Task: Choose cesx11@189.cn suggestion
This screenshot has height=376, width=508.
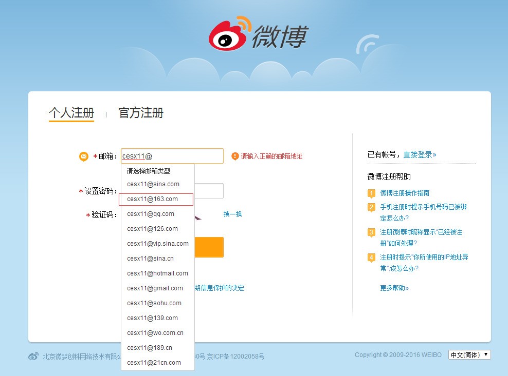Action: pyautogui.click(x=158, y=348)
